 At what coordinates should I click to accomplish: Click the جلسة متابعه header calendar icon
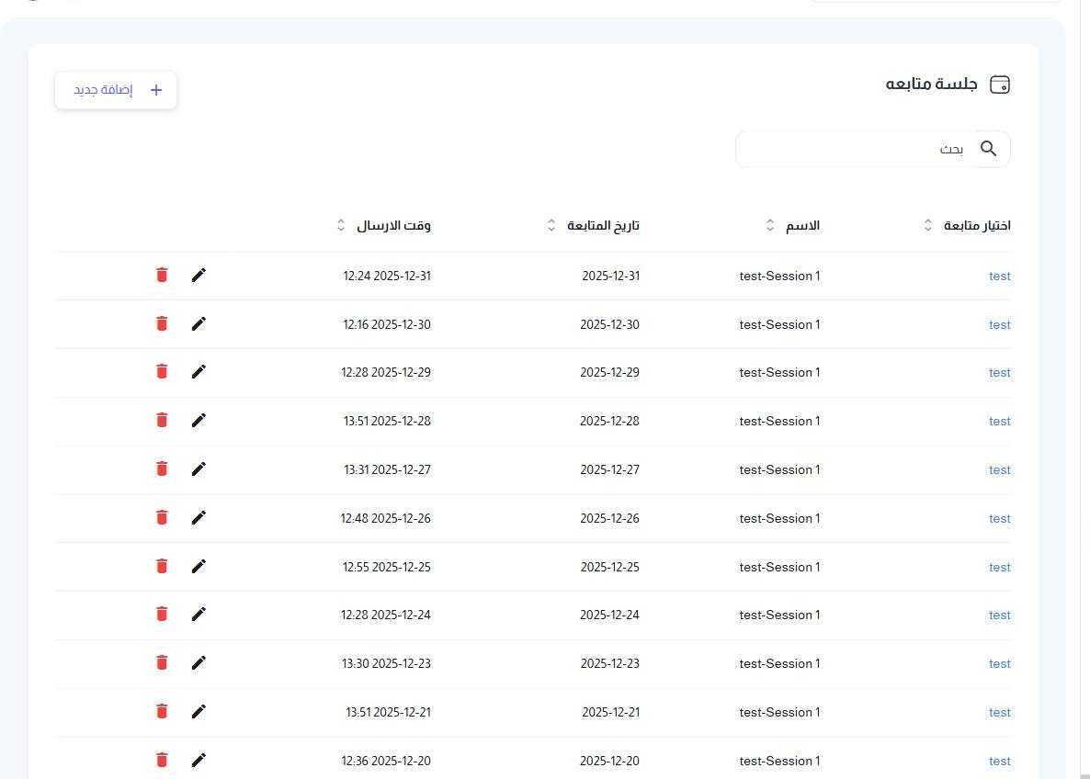pyautogui.click(x=1000, y=85)
